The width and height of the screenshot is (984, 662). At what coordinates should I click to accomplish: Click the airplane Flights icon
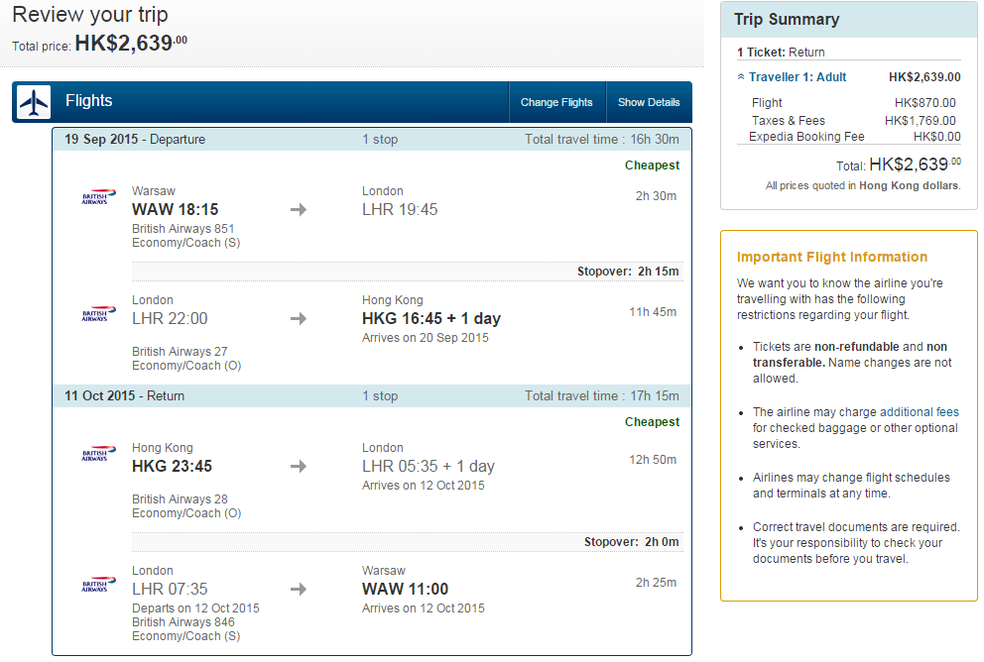tap(34, 102)
